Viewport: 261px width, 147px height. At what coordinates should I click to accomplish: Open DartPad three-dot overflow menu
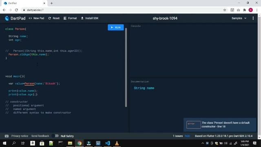coord(253,18)
